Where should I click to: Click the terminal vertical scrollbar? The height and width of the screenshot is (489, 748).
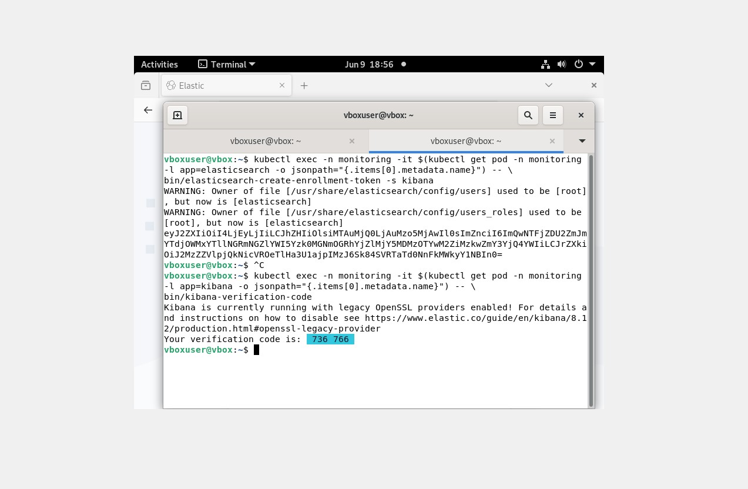coord(591,280)
